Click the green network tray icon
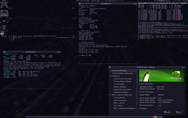The width and height of the screenshot is (188, 118). click(x=156, y=117)
